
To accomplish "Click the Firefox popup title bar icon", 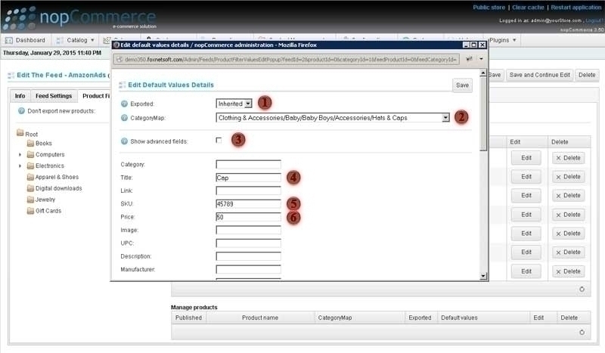I will pos(116,45).
